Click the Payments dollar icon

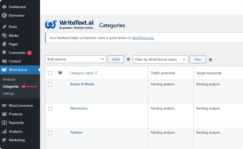pyautogui.click(x=4, y=123)
